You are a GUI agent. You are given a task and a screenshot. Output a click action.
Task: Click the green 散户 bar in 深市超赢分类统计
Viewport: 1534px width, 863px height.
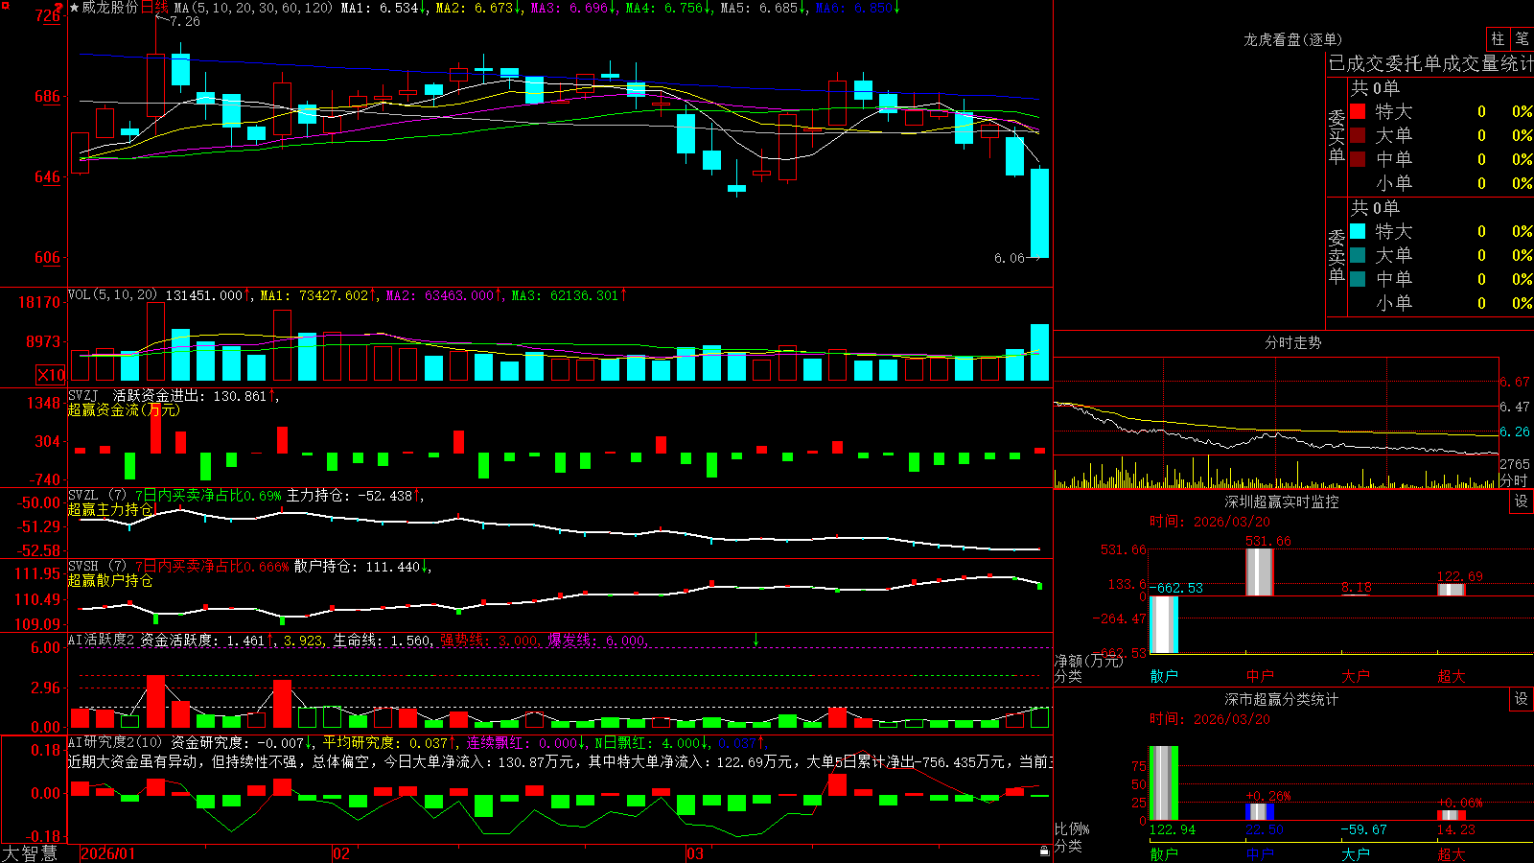[1164, 783]
